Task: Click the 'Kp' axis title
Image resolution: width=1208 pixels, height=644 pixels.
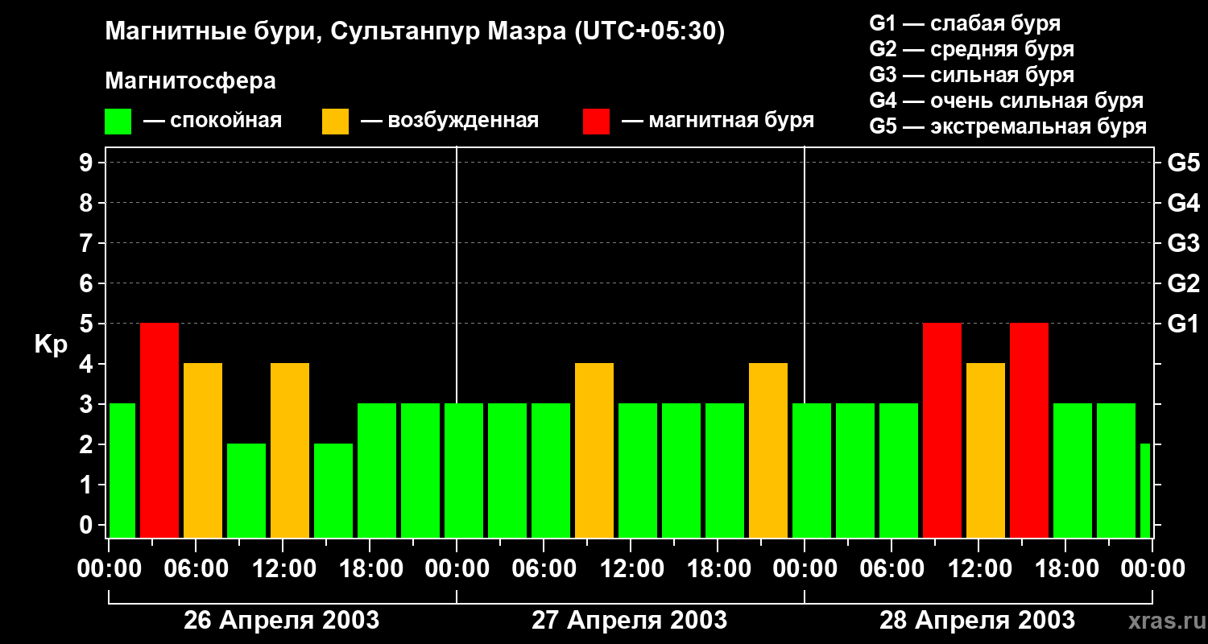Action: point(51,345)
